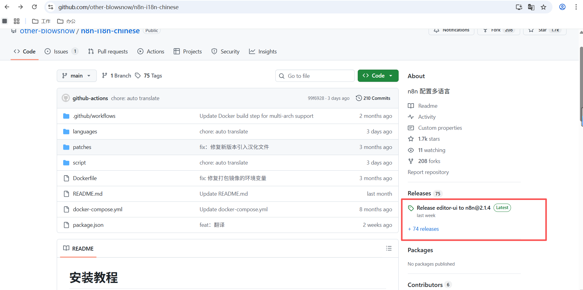583x290 pixels.
Task: View the 1 Branch link
Action: point(117,76)
